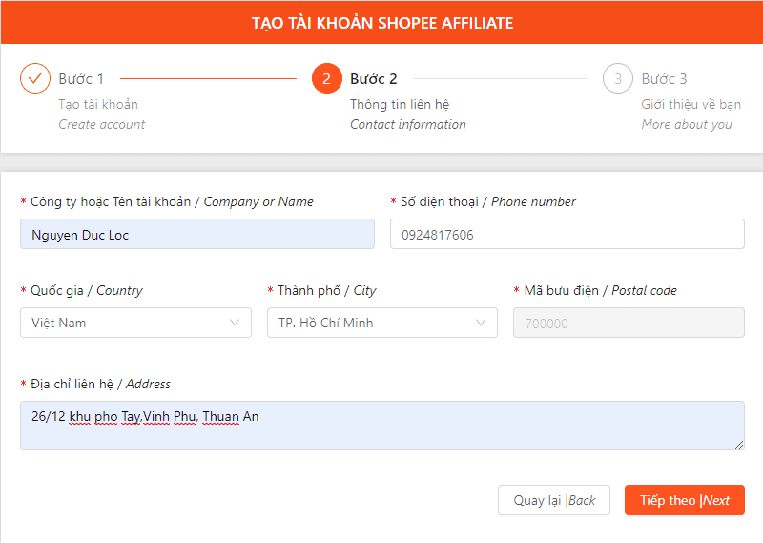Click the Company or Name input field
Viewport: 763px width, 543px height.
[x=197, y=234]
